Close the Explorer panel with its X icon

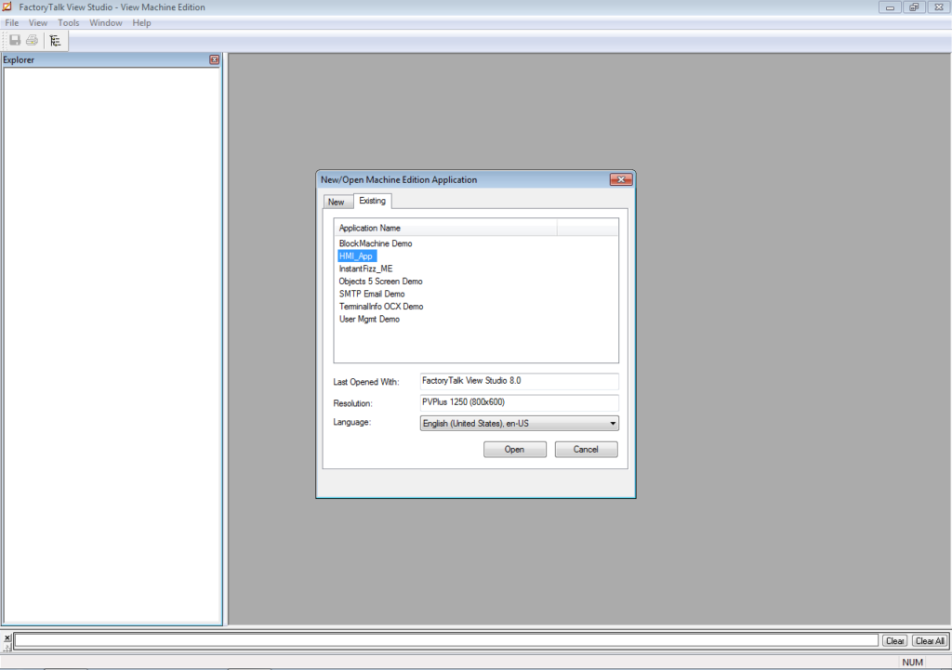click(x=214, y=59)
